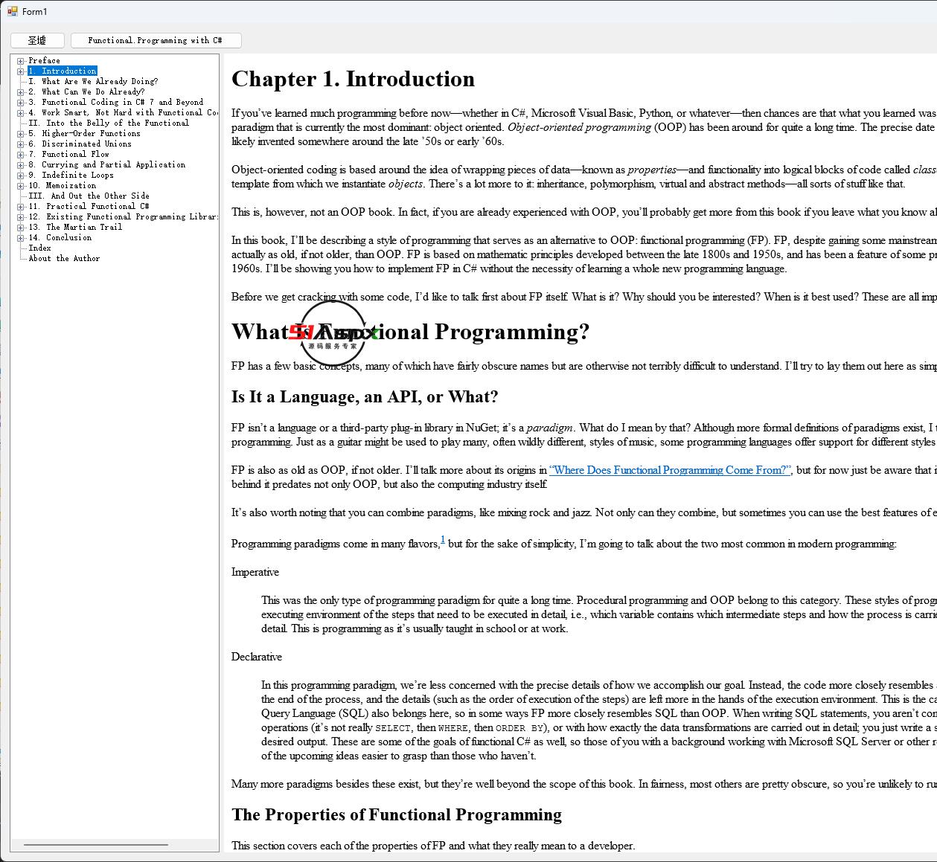Screen dimensions: 937x862
Task: Select I. What Are We Already Doing?
Action: pos(93,82)
